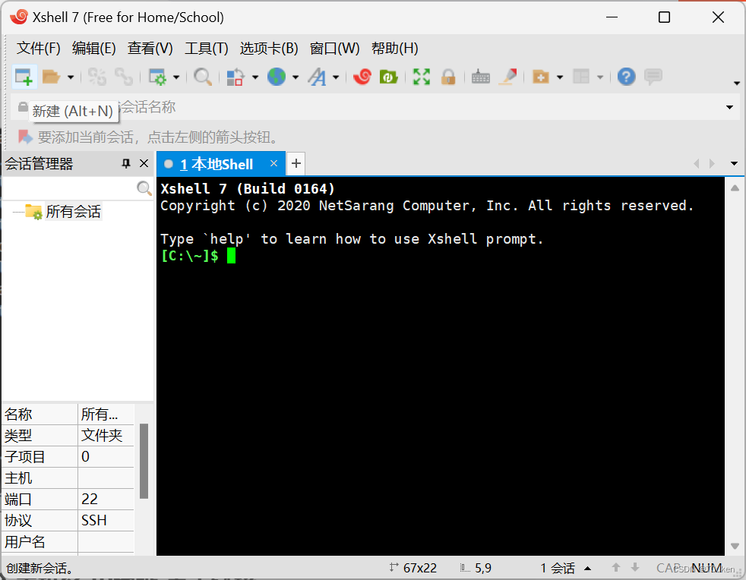This screenshot has width=746, height=580.
Task: Click the 67x22 terminal size indicator
Action: click(x=413, y=568)
